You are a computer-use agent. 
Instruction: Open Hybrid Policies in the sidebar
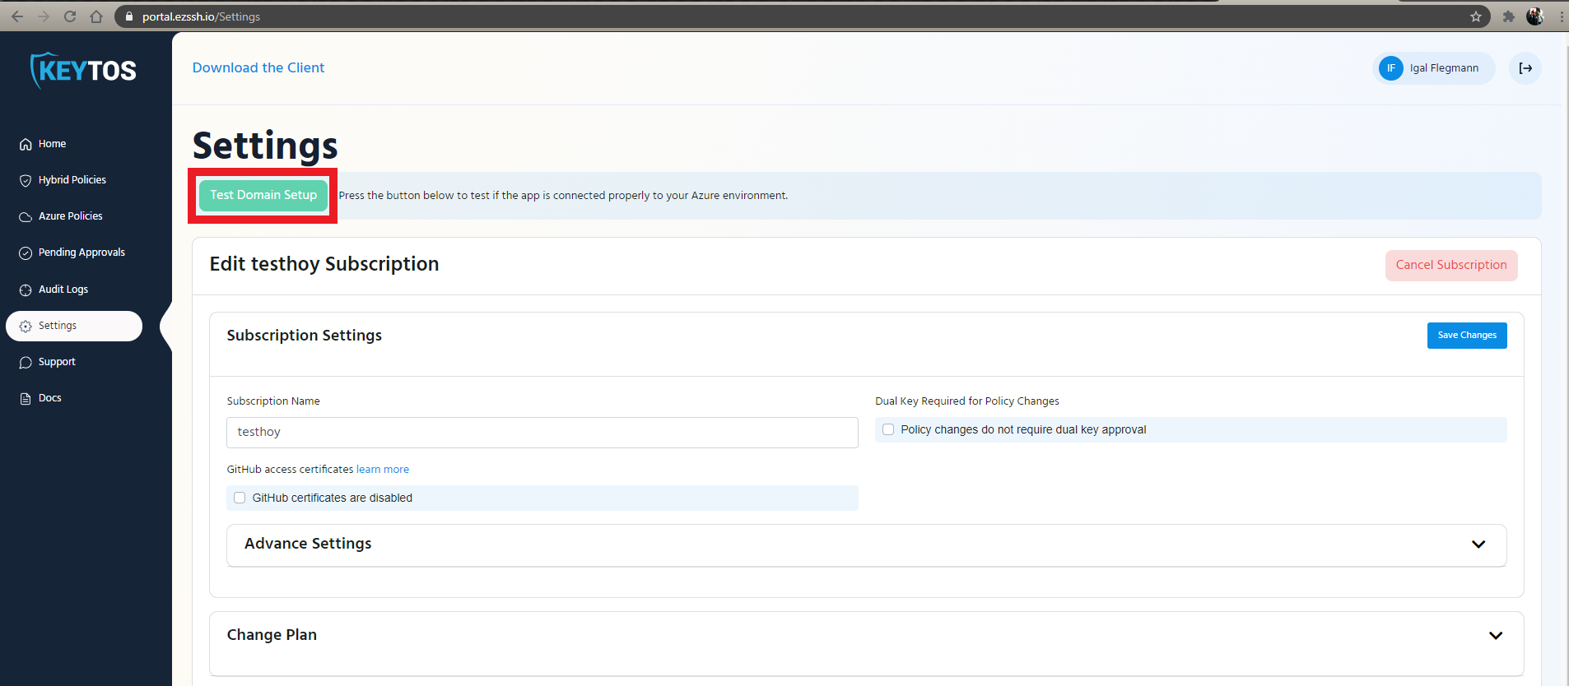72,180
